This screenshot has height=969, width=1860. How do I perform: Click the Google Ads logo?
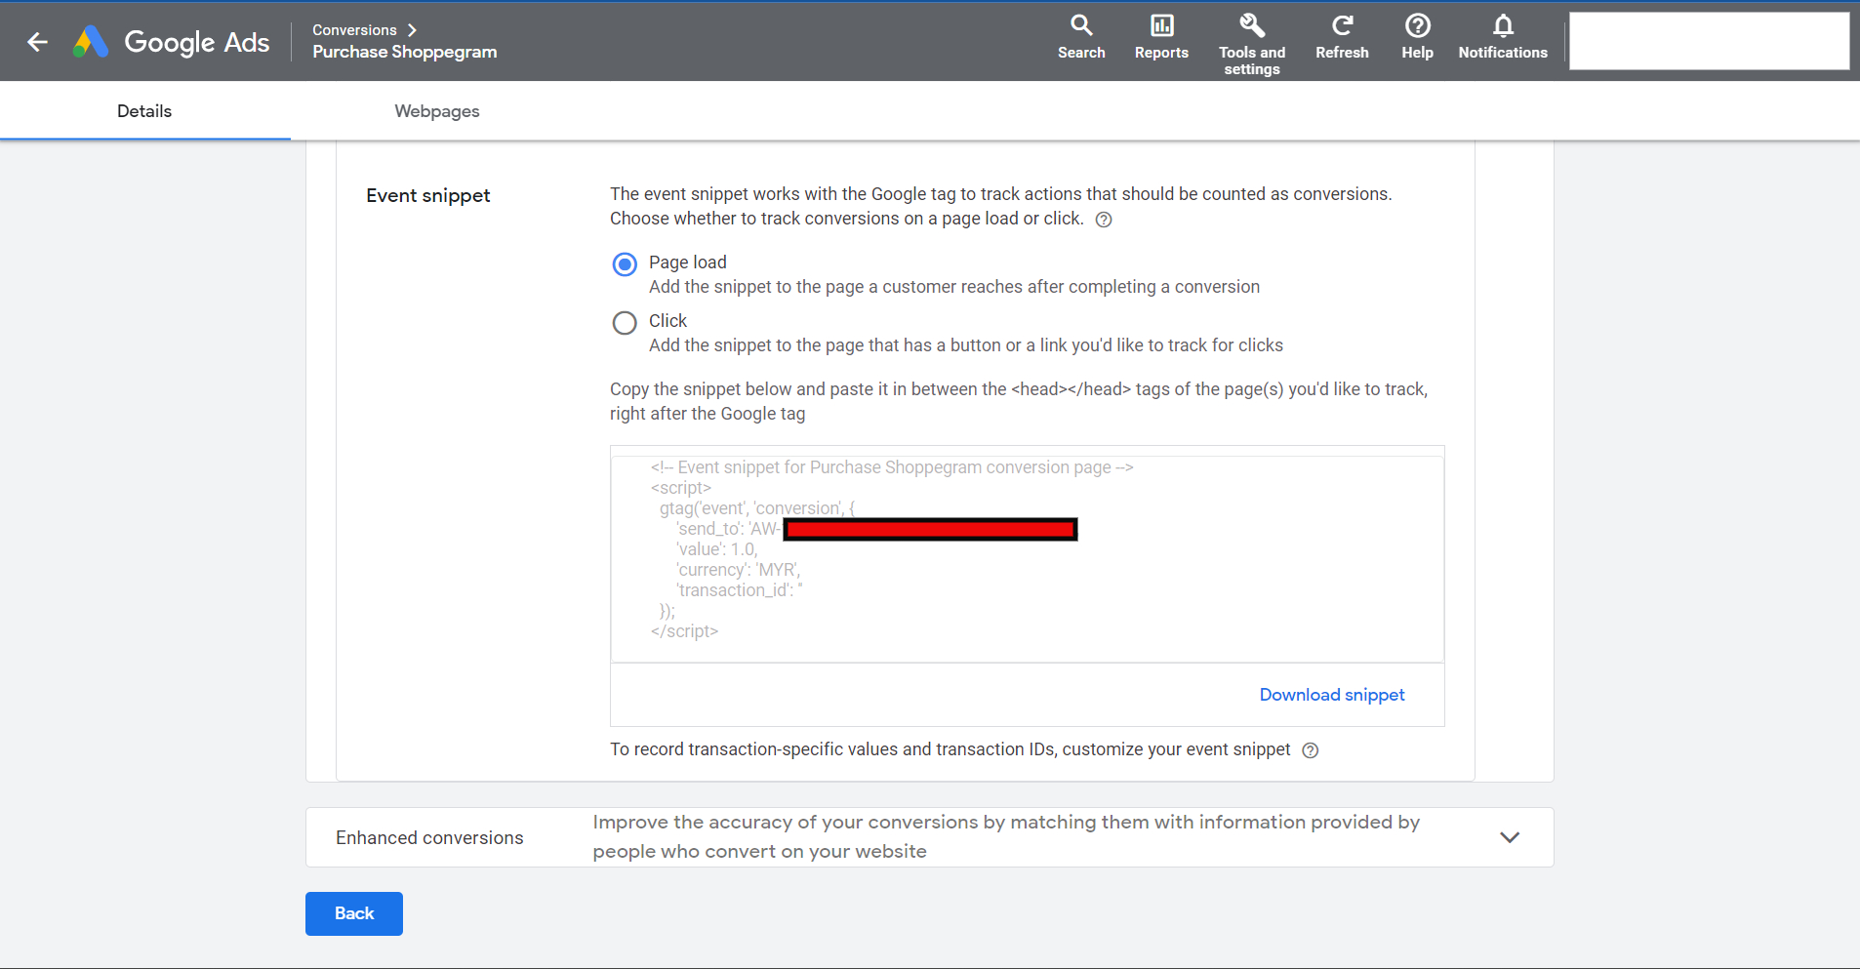pos(172,42)
